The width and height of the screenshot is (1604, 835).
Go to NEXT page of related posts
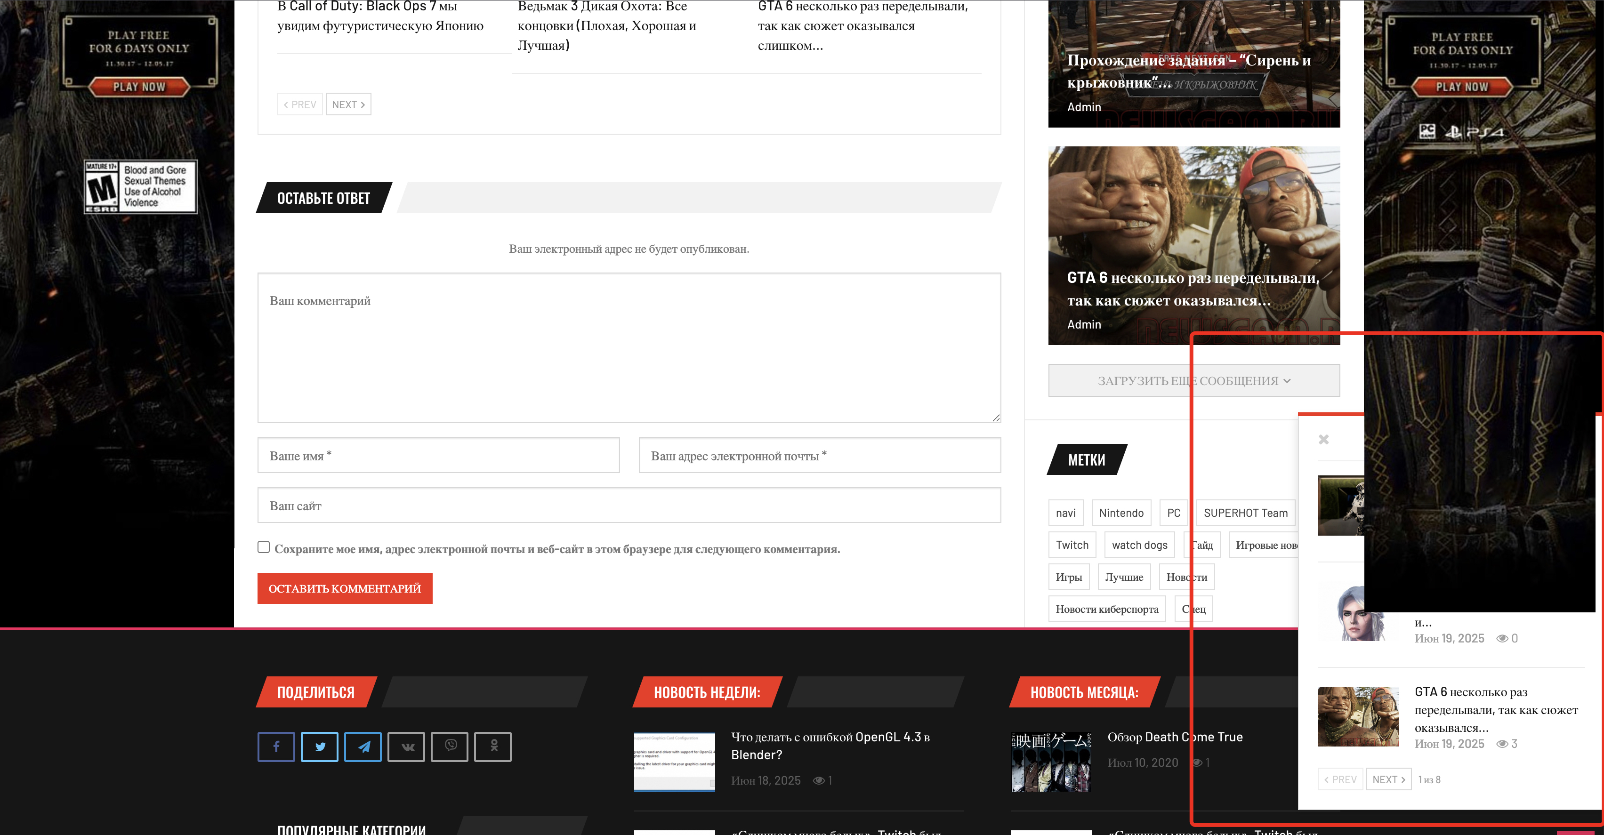coord(348,104)
